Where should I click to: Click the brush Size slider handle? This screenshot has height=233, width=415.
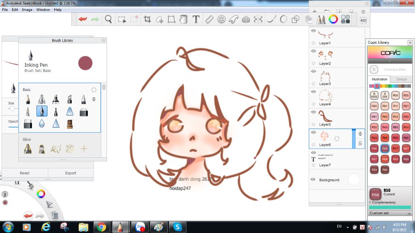pyautogui.click(x=12, y=108)
